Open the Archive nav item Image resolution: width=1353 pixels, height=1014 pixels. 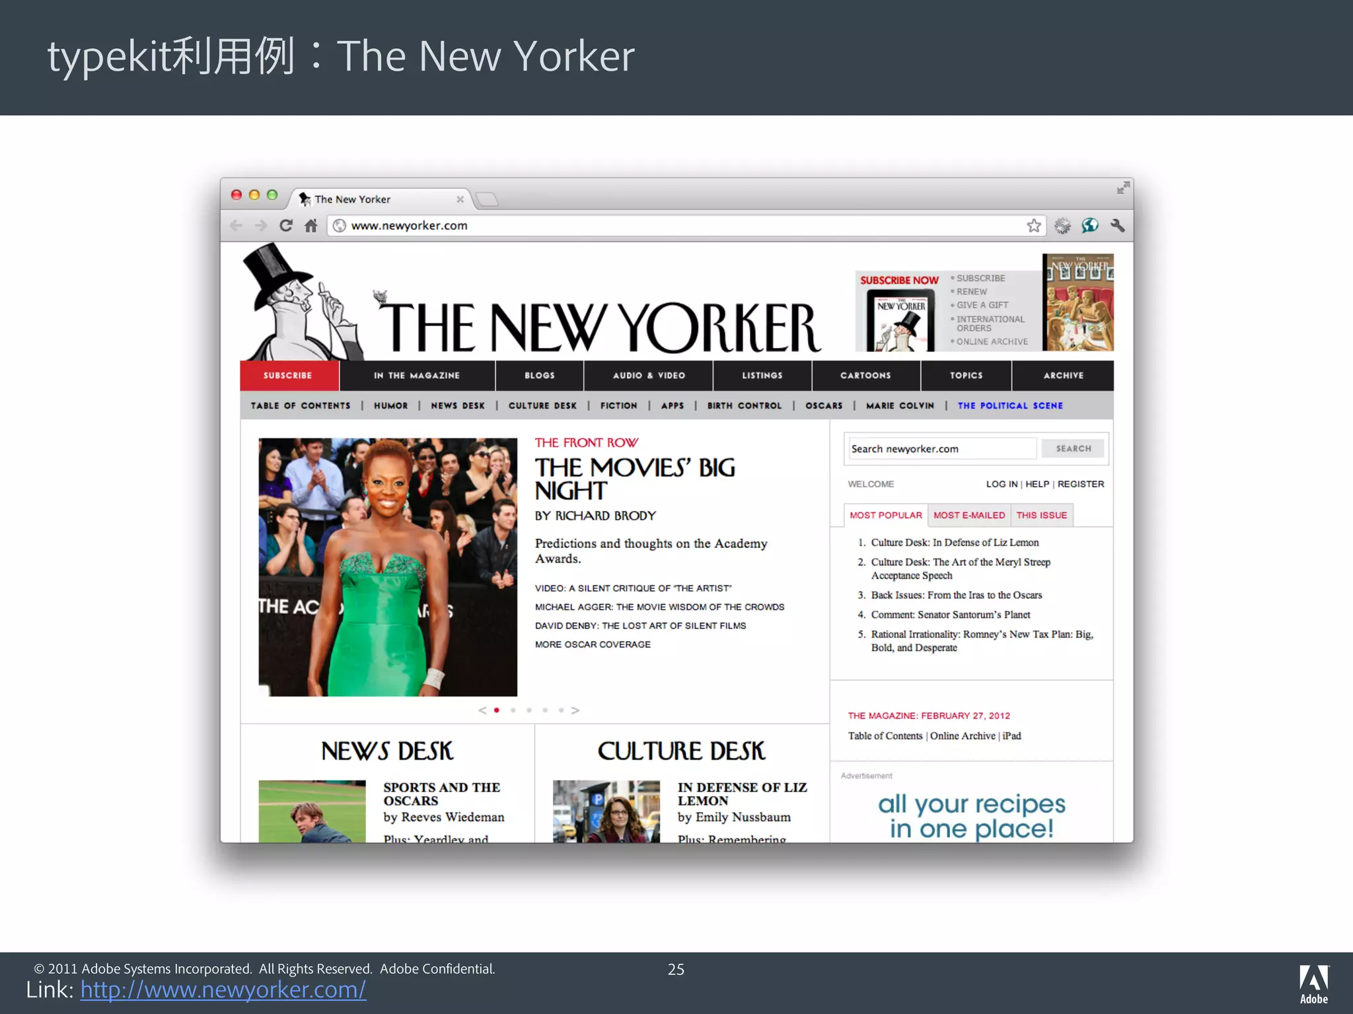pyautogui.click(x=1064, y=376)
